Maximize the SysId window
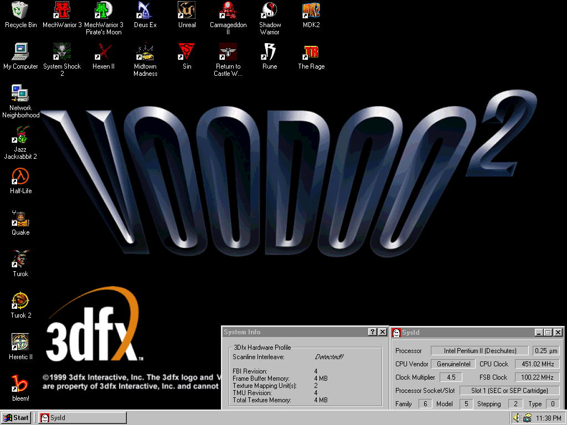Screen dimensions: 567x425 [x=548, y=333]
